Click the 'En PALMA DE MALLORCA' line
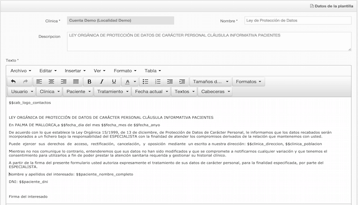This screenshot has width=358, height=205. [x=84, y=125]
